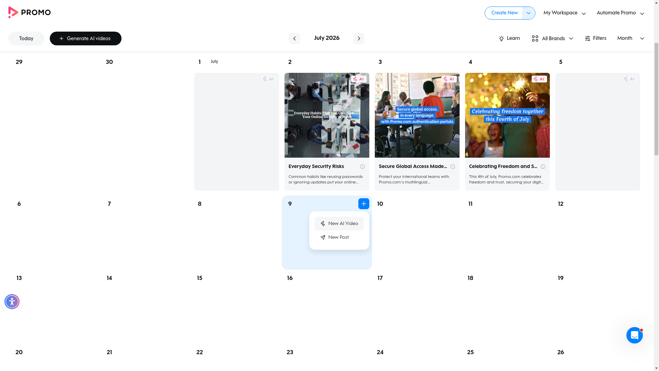Open the Fourth of July celebration thumbnail
This screenshot has height=371, width=659.
point(507,115)
